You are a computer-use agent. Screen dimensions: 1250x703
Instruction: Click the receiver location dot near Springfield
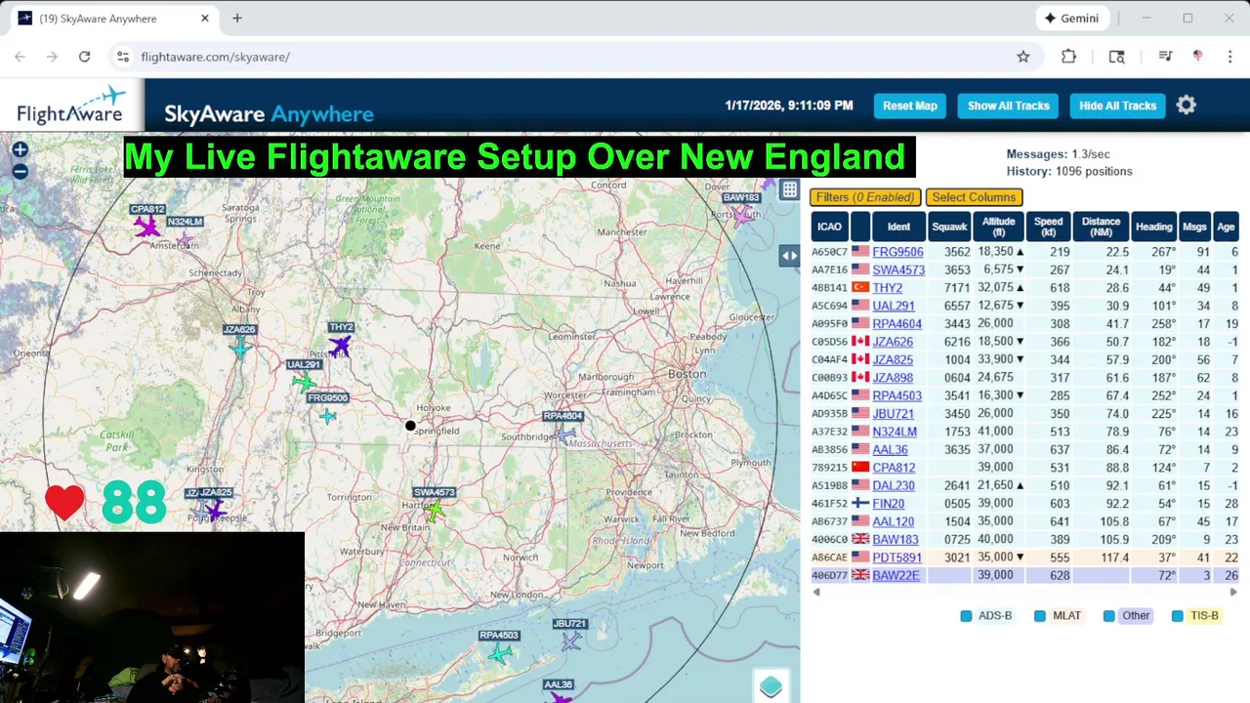point(410,426)
